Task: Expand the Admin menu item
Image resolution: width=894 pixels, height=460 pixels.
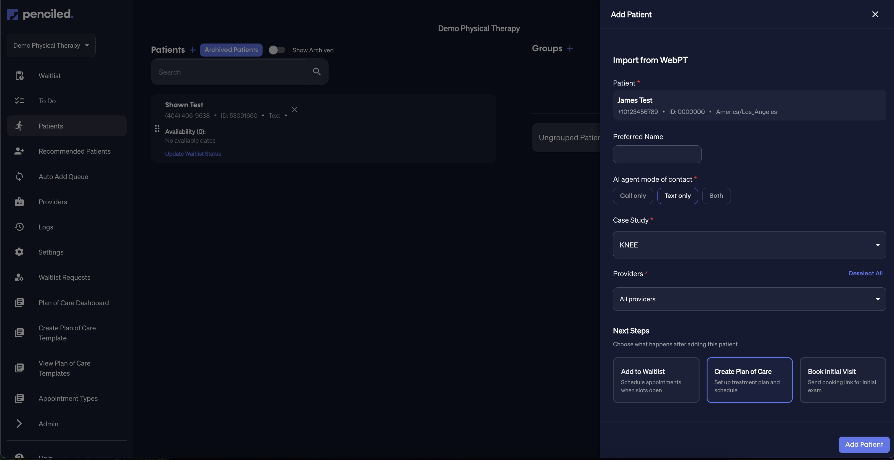Action: [48, 424]
